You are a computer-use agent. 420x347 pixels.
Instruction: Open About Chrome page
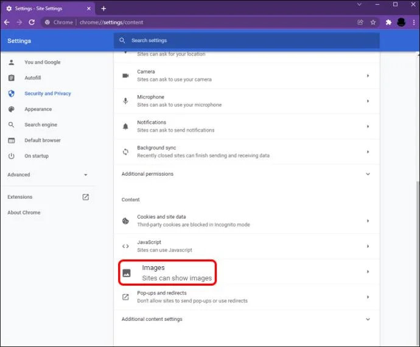(x=24, y=213)
